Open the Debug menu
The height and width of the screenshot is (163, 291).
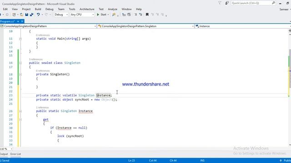[49, 9]
